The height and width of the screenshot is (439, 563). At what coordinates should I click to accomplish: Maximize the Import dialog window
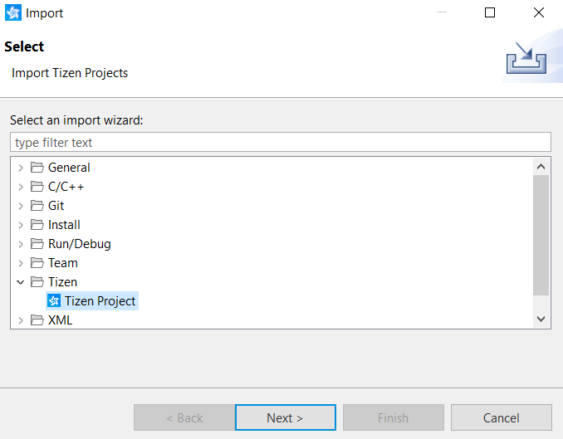click(490, 12)
